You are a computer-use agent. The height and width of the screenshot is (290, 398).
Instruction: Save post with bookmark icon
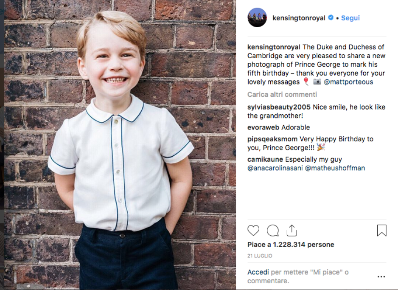coord(381,231)
